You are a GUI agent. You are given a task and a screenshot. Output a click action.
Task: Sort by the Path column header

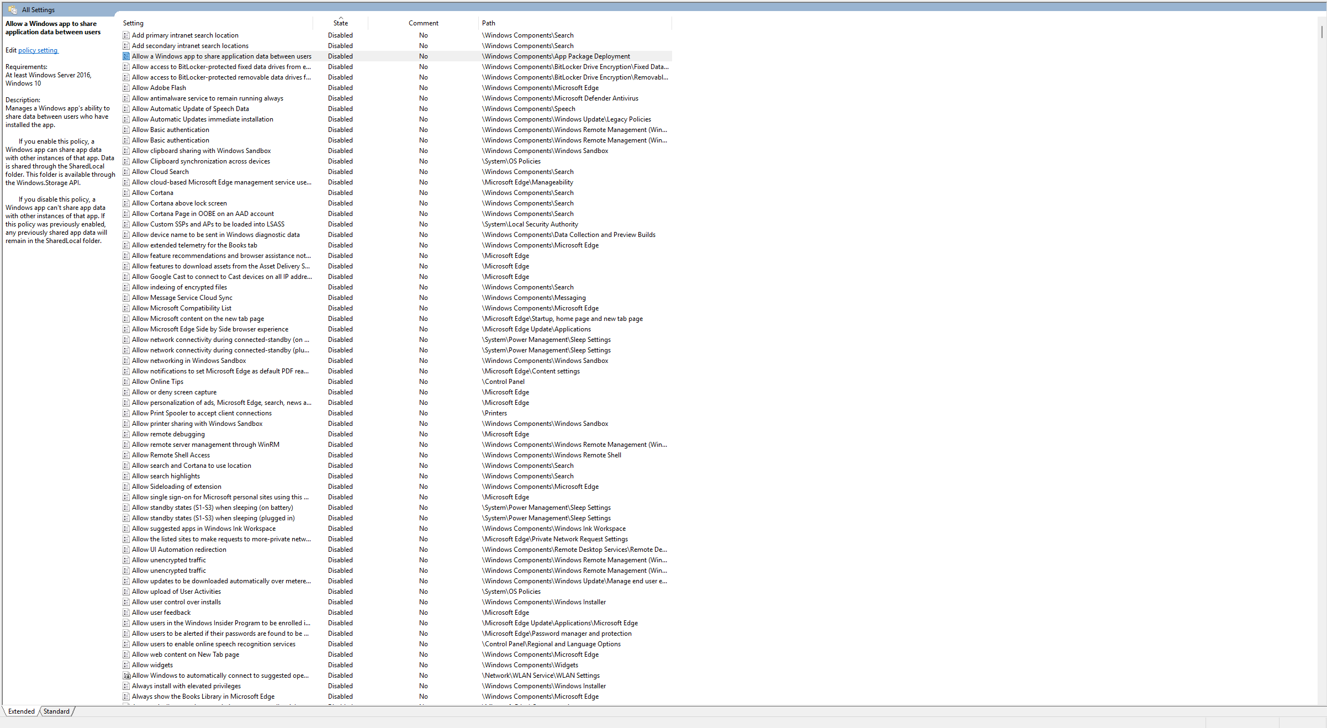(575, 23)
